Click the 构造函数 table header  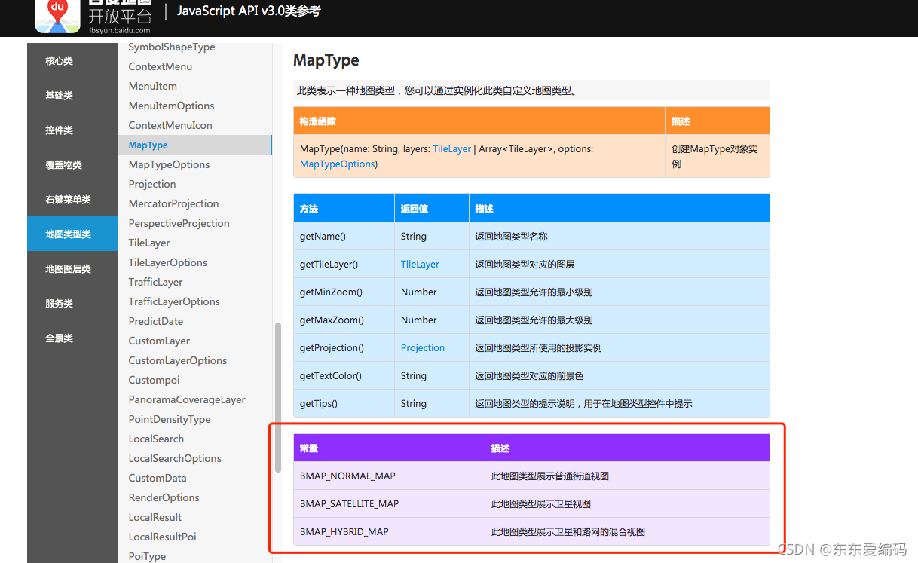(479, 121)
